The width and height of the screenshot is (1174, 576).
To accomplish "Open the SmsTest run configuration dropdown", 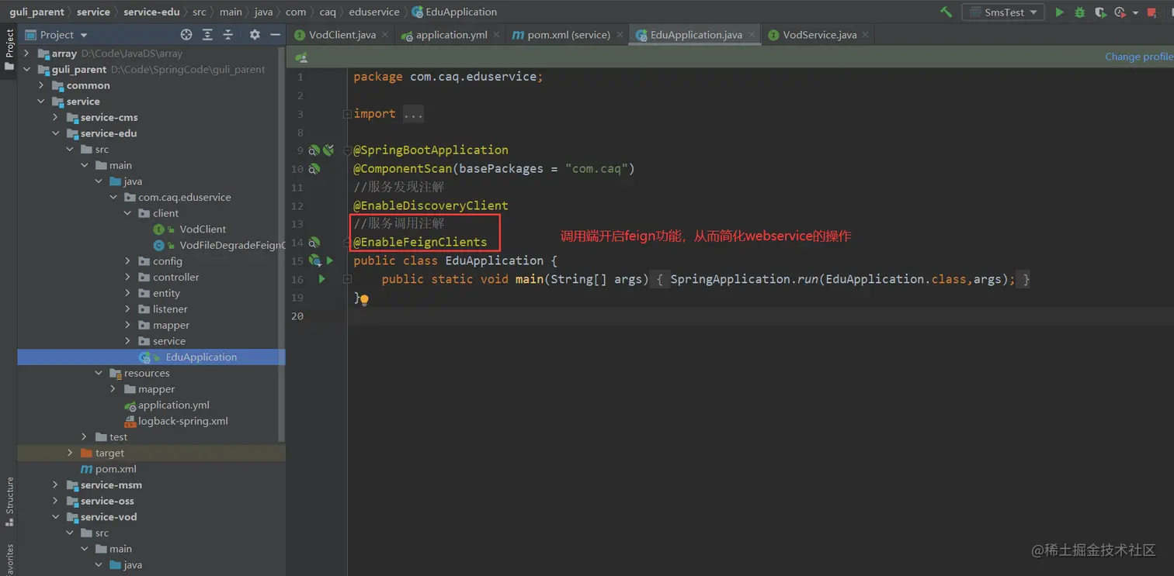I will (1003, 12).
